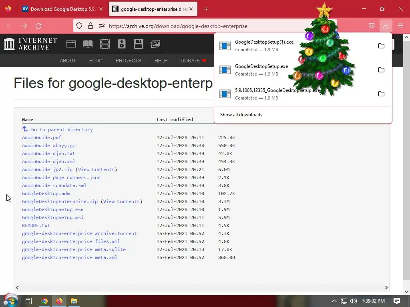
Task: Click View Contents next to GoogleDesktopEnterprise.zip
Action: point(121,201)
